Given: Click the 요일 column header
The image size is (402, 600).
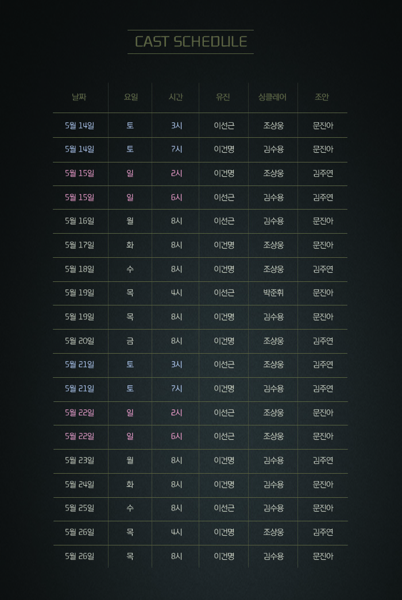Looking at the screenshot, I should click(x=130, y=97).
